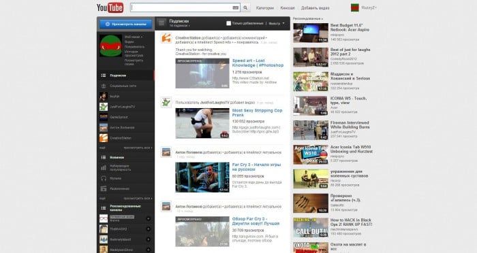477x253 pixels.
Task: Open How to HACK in Black Ops 2 video
Action: click(351, 222)
